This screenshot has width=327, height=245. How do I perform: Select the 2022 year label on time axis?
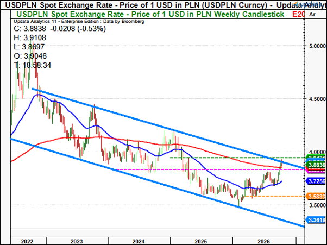27,241
